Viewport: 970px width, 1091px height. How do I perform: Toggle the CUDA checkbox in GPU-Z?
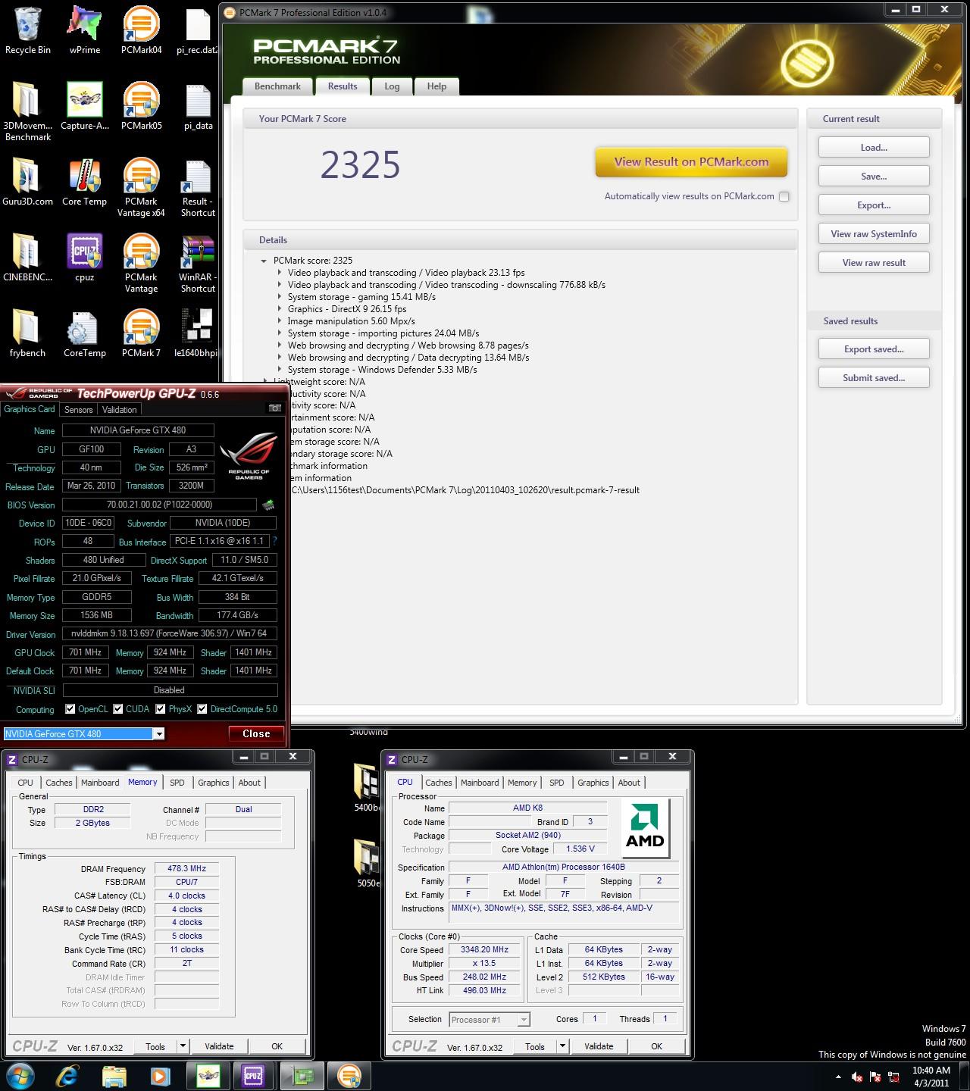coord(118,709)
